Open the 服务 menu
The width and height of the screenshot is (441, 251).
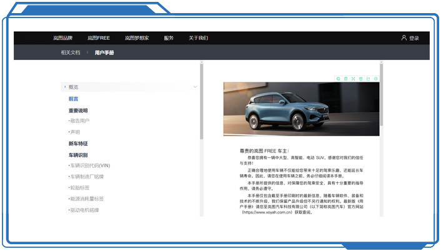tap(169, 38)
